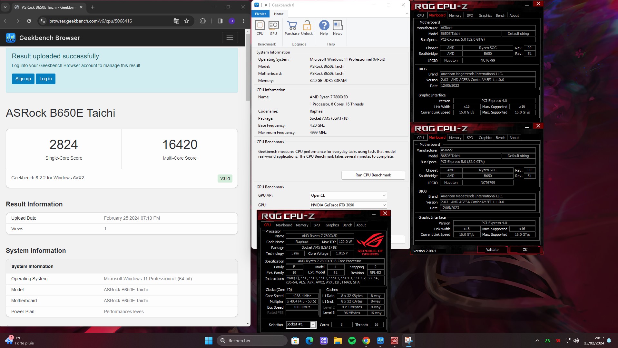Screen dimensions: 618x348
Task: View site information icon in address bar
Action: point(43,21)
